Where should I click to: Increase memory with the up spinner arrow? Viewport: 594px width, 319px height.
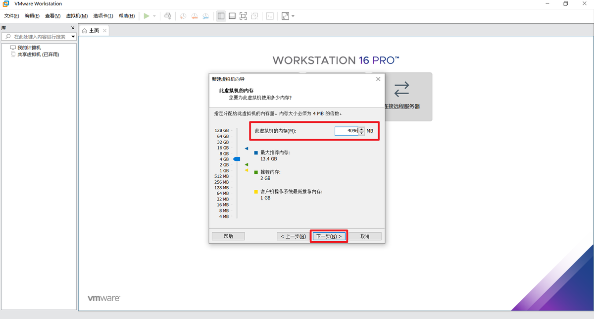tap(362, 129)
